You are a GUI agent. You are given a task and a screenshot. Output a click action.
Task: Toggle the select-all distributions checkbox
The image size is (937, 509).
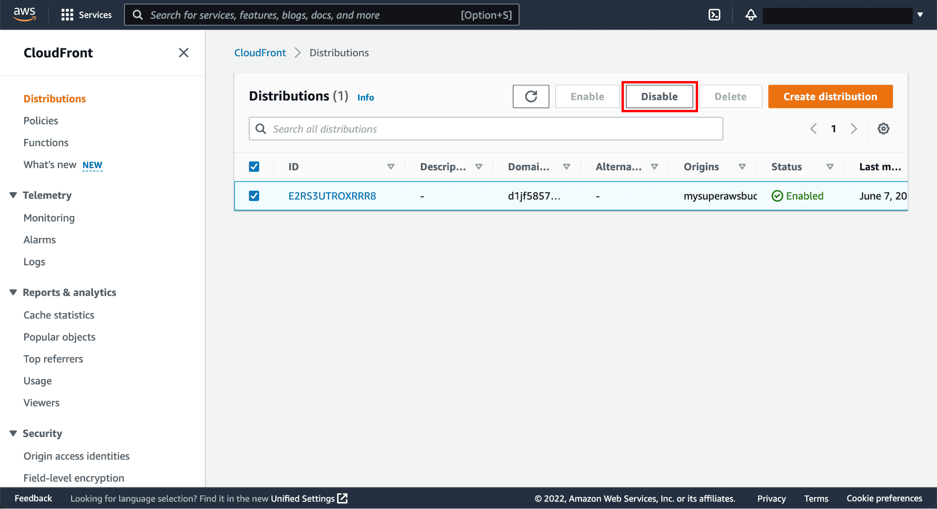(254, 167)
